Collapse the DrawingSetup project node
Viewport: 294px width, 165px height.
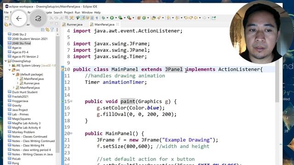point(6,61)
